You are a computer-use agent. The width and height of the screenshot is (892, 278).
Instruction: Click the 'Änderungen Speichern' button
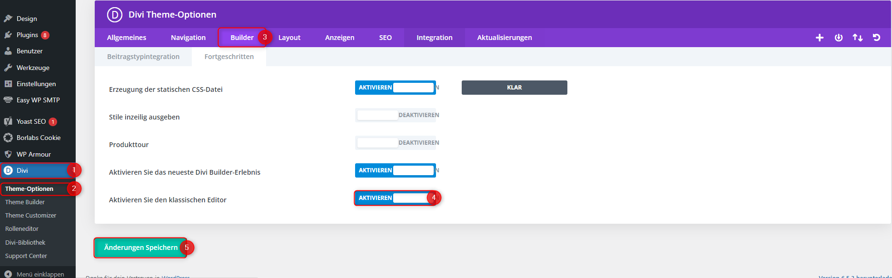[140, 248]
